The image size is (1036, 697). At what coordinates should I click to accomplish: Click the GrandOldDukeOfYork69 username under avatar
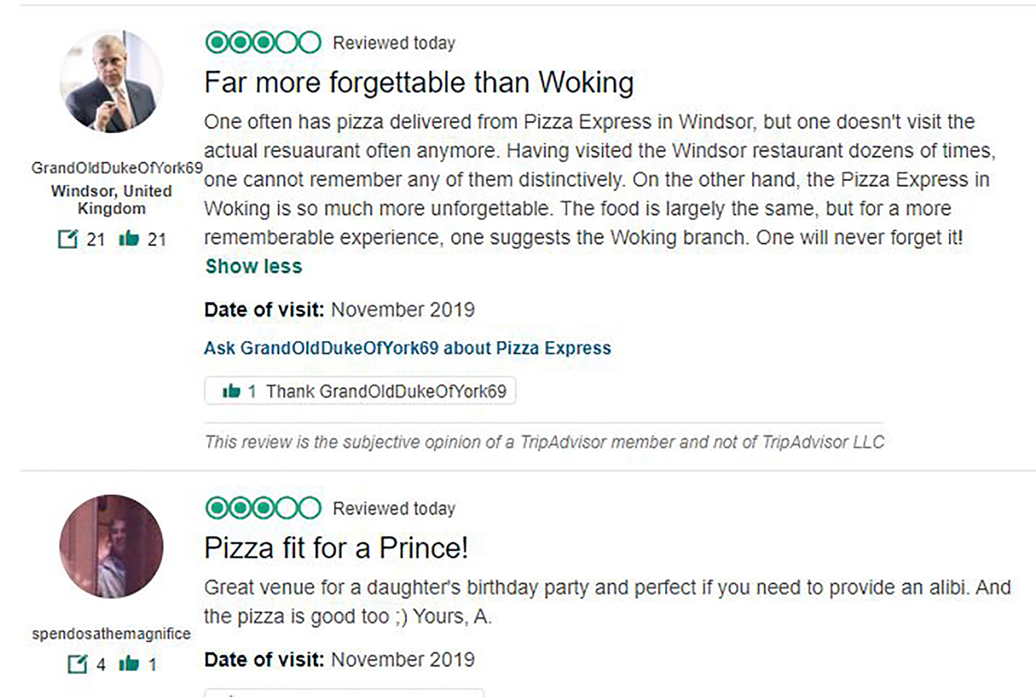[x=117, y=168]
